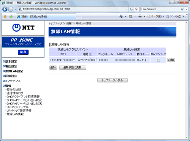Click トップページ breadcrumb link
The height and width of the screenshot is (141, 190).
pos(55,24)
